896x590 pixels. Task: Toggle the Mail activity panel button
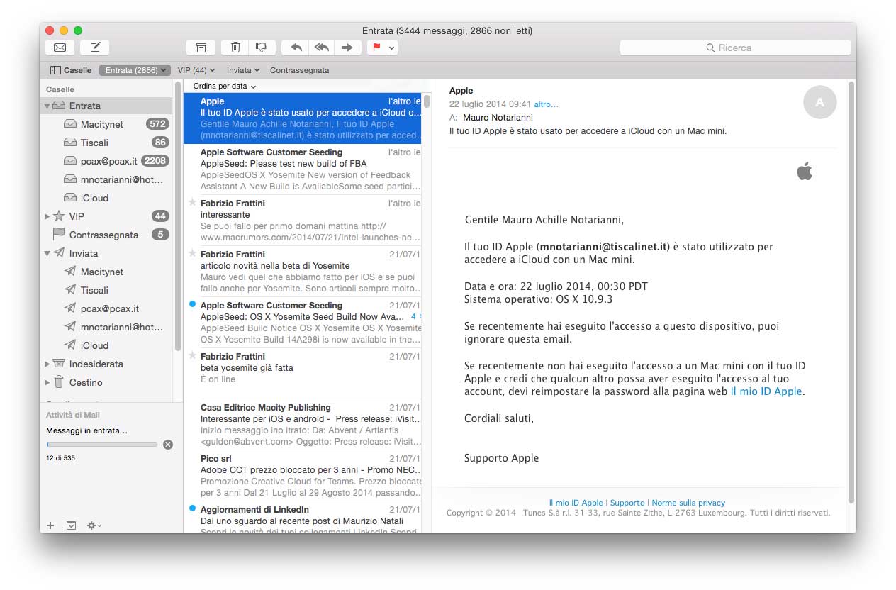coord(71,525)
